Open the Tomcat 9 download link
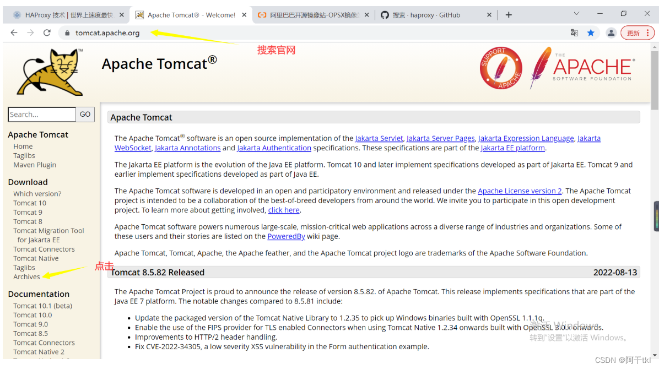The height and width of the screenshot is (369, 659). pyautogui.click(x=28, y=212)
